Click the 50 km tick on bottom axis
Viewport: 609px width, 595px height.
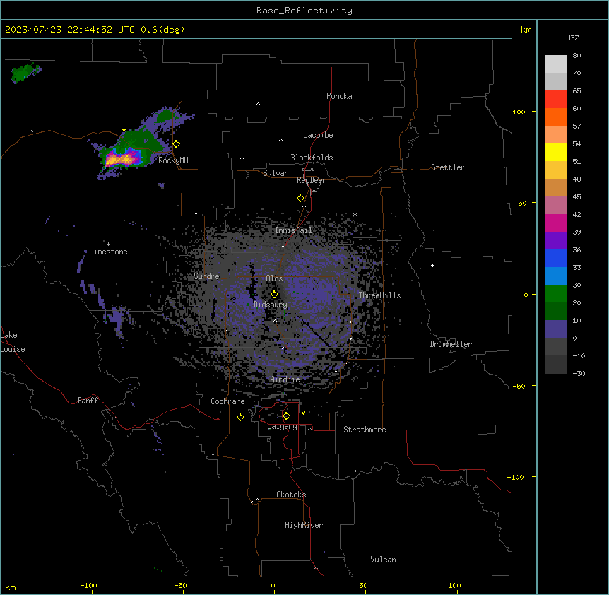363,585
